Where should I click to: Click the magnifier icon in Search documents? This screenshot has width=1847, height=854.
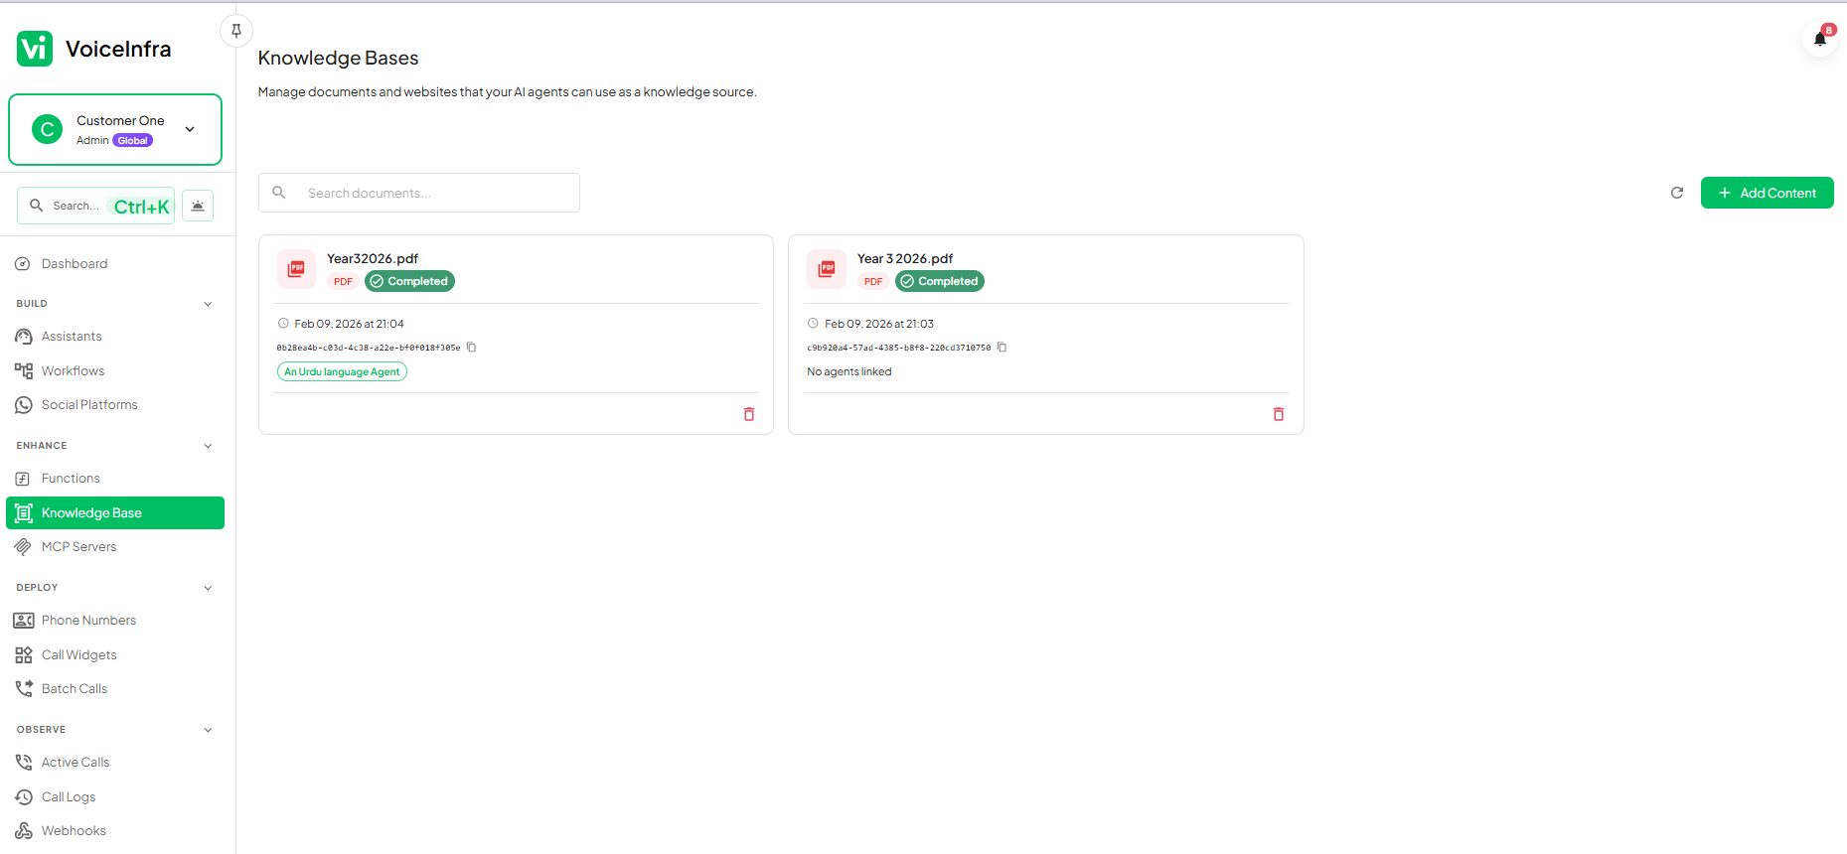click(279, 193)
